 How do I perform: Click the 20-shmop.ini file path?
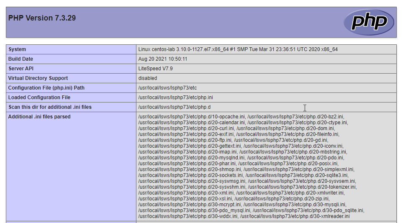[190, 169]
